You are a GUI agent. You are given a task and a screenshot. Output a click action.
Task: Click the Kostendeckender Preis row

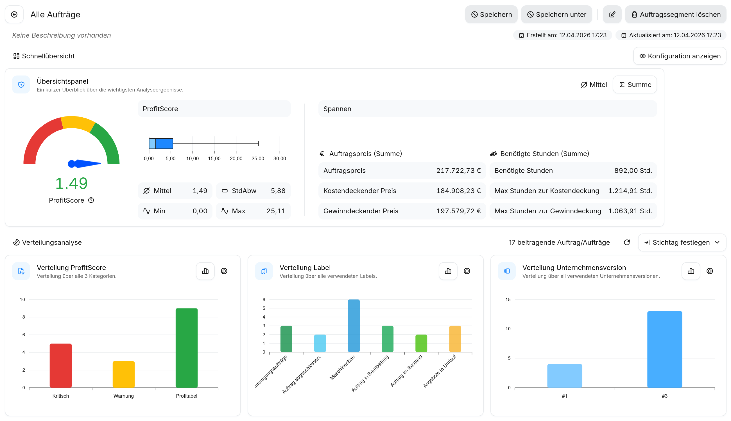[x=402, y=191]
